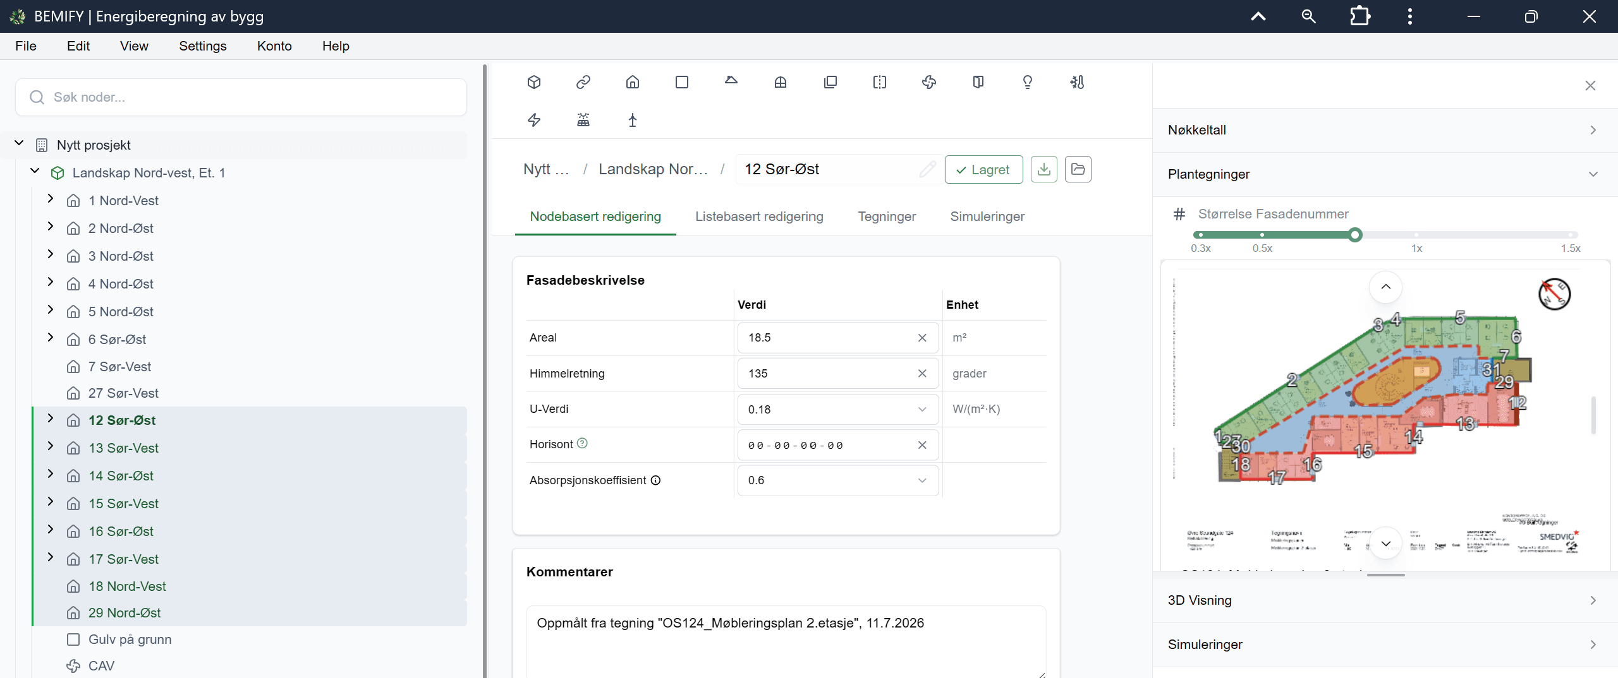Select the solar panel tool icon
This screenshot has width=1618, height=678.
tap(583, 120)
